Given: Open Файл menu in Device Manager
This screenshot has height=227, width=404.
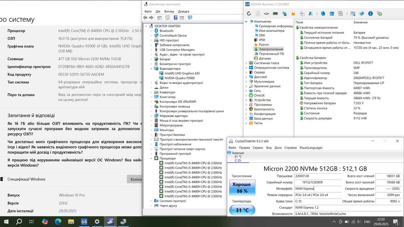Looking at the screenshot, I should point(148,11).
